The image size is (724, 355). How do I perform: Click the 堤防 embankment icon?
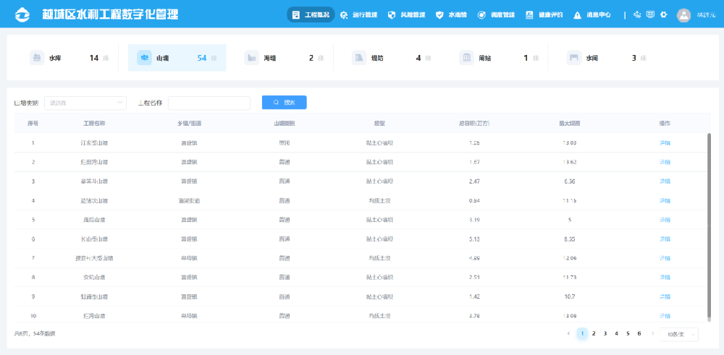[359, 58]
